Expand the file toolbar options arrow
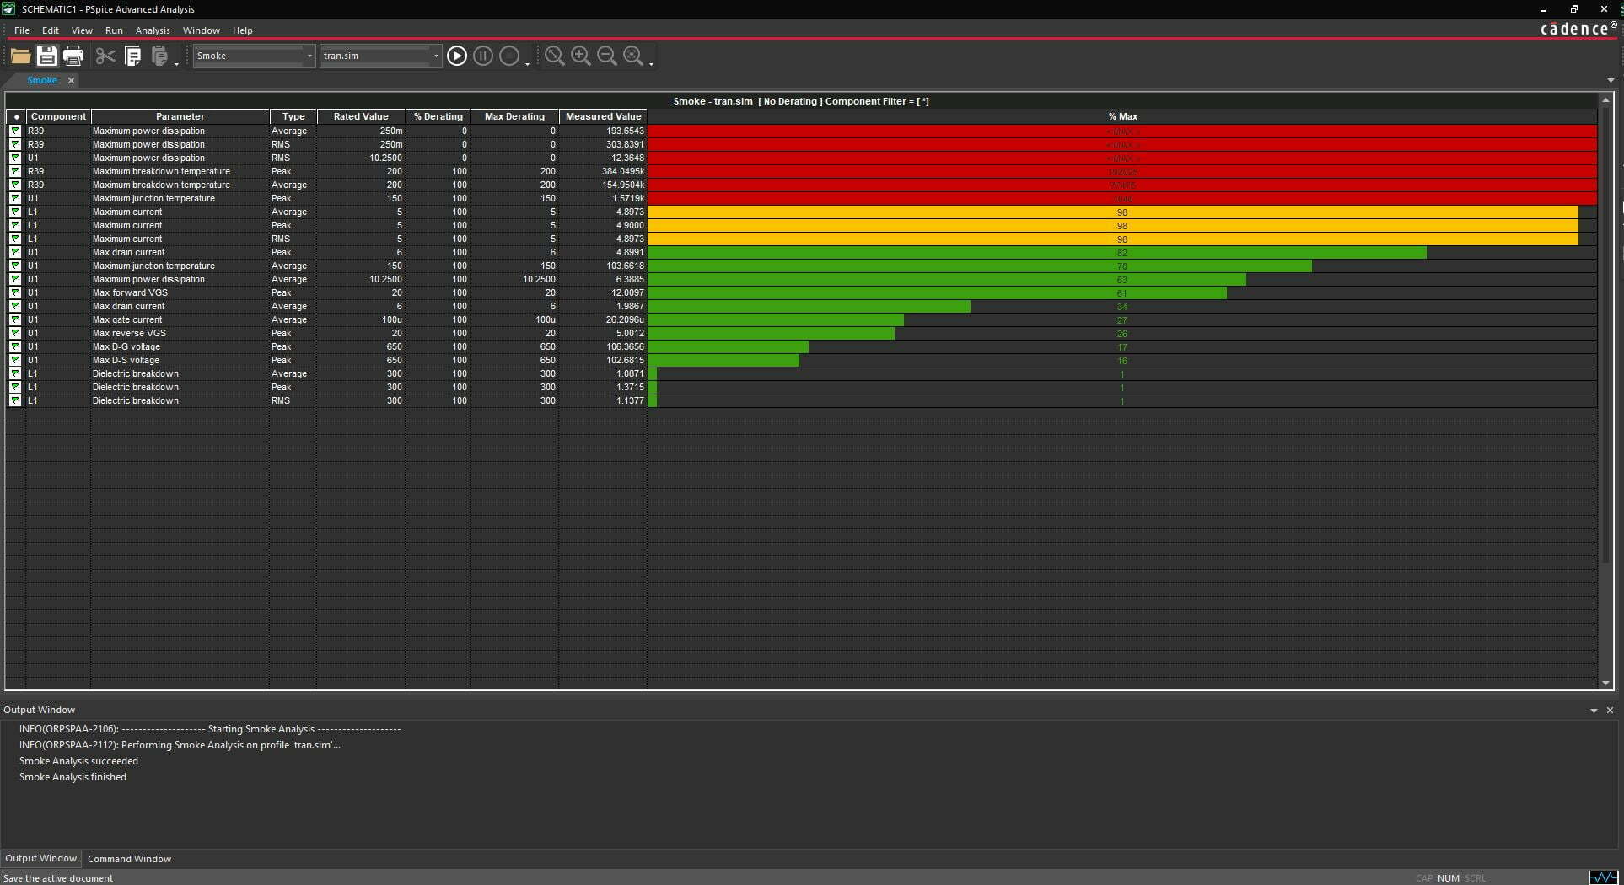 click(x=177, y=63)
